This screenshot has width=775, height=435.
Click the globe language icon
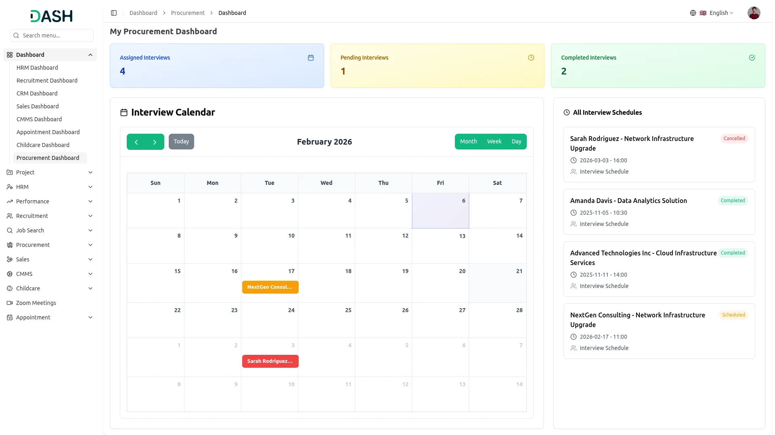pos(693,13)
